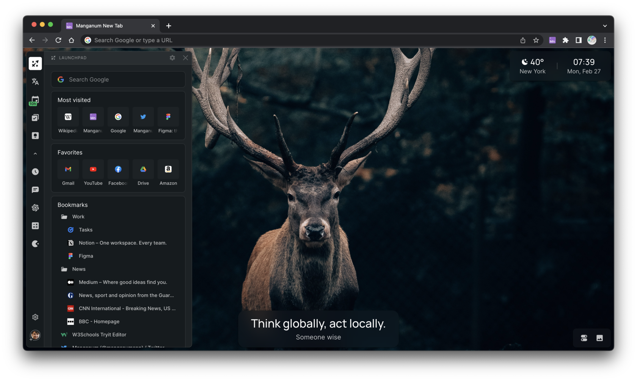The image size is (637, 381).
Task: Open the Figma bookmark under Work
Action: 86,256
